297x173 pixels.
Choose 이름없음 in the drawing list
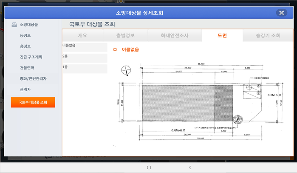85,46
